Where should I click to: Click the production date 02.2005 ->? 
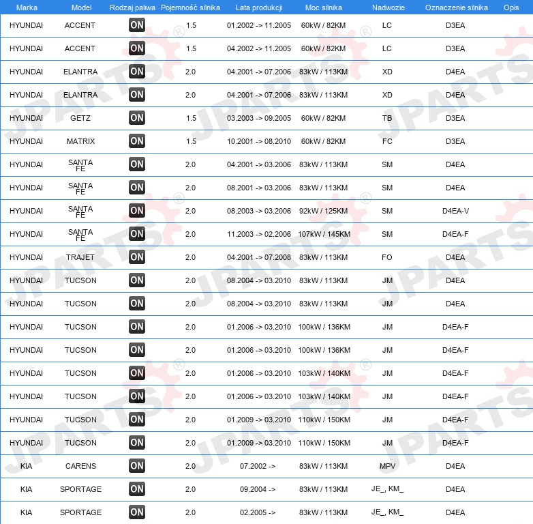click(258, 512)
